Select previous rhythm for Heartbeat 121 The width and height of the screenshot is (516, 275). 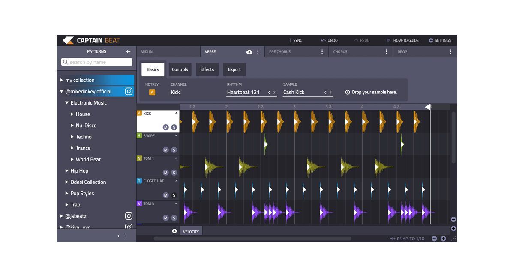tap(269, 93)
